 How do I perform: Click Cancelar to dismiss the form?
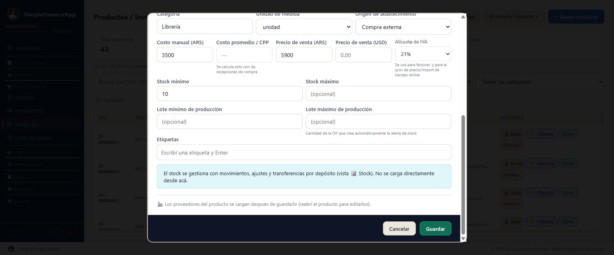click(399, 229)
